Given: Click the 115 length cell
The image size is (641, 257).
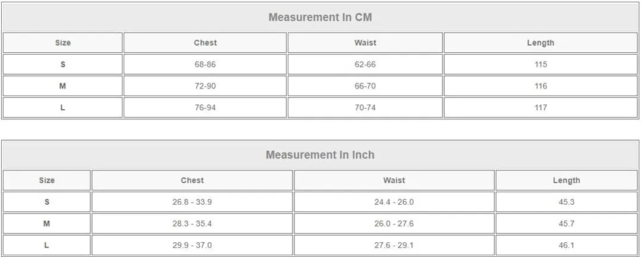Looking at the screenshot, I should coord(541,65).
